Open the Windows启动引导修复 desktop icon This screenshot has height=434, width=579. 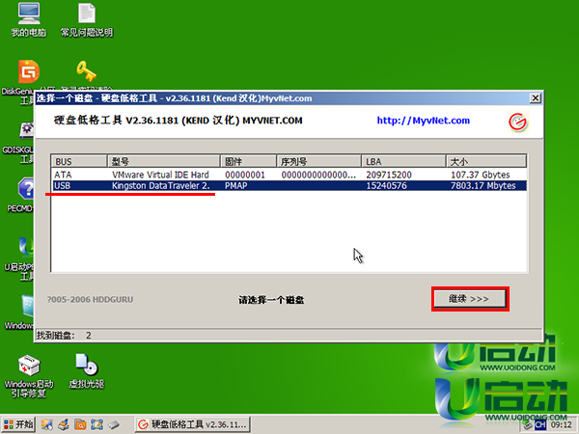[x=29, y=376]
